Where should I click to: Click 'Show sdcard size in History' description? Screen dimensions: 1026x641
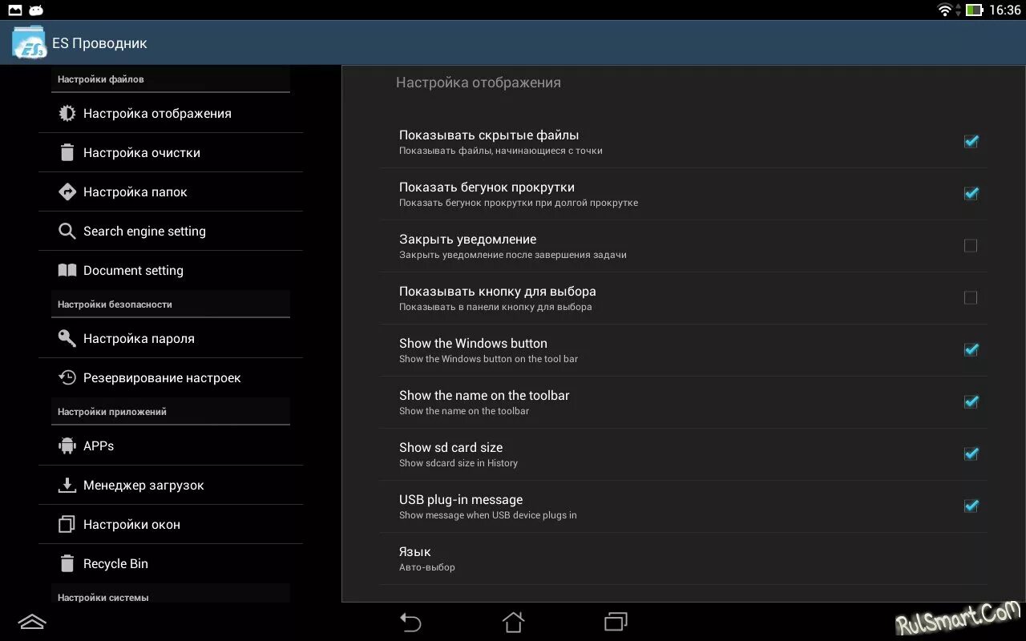[458, 463]
